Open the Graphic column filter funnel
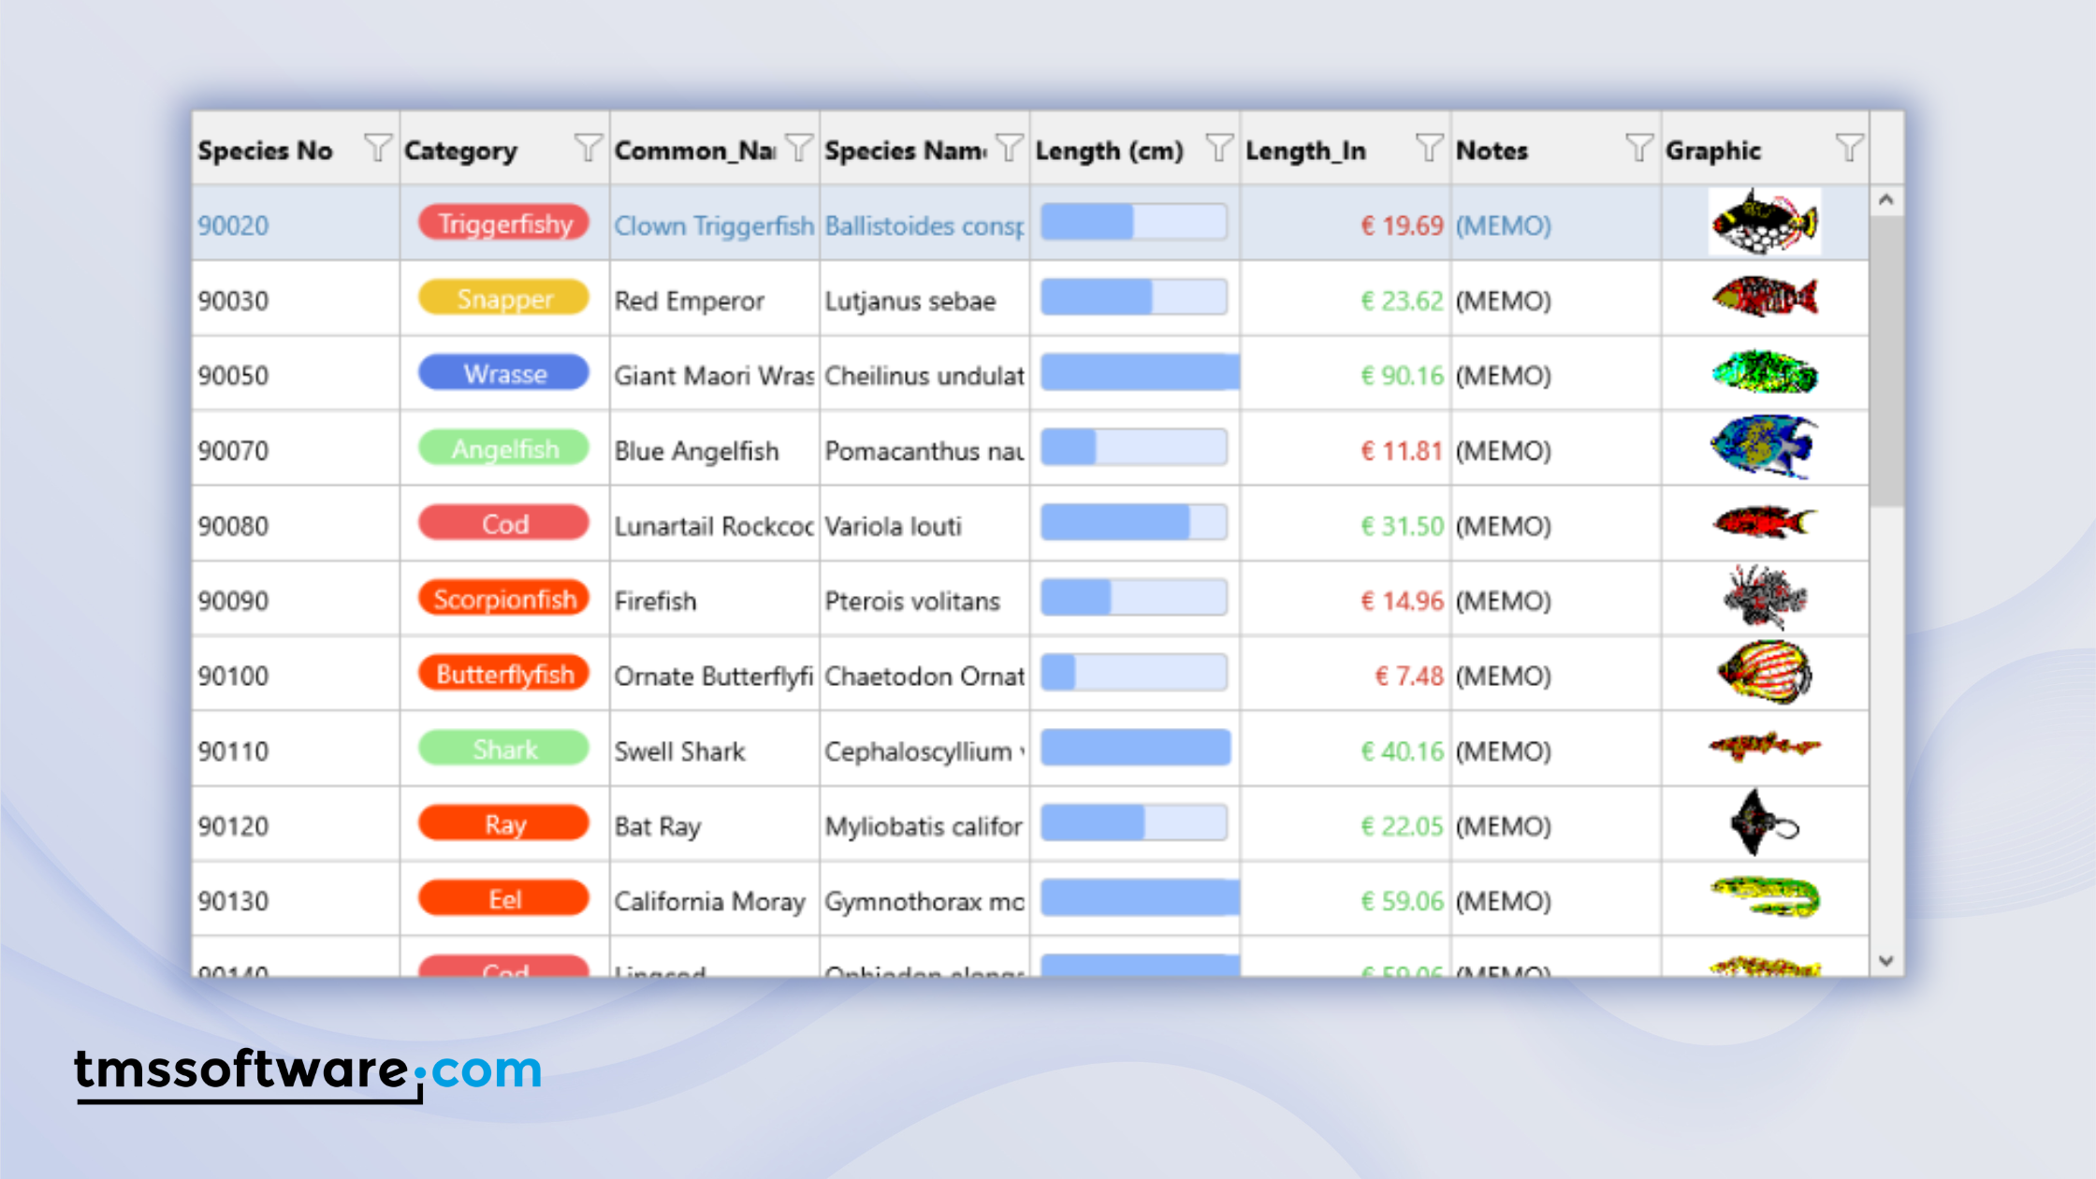The image size is (2096, 1179). 1849,148
